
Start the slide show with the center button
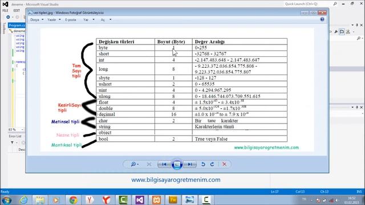(x=177, y=165)
